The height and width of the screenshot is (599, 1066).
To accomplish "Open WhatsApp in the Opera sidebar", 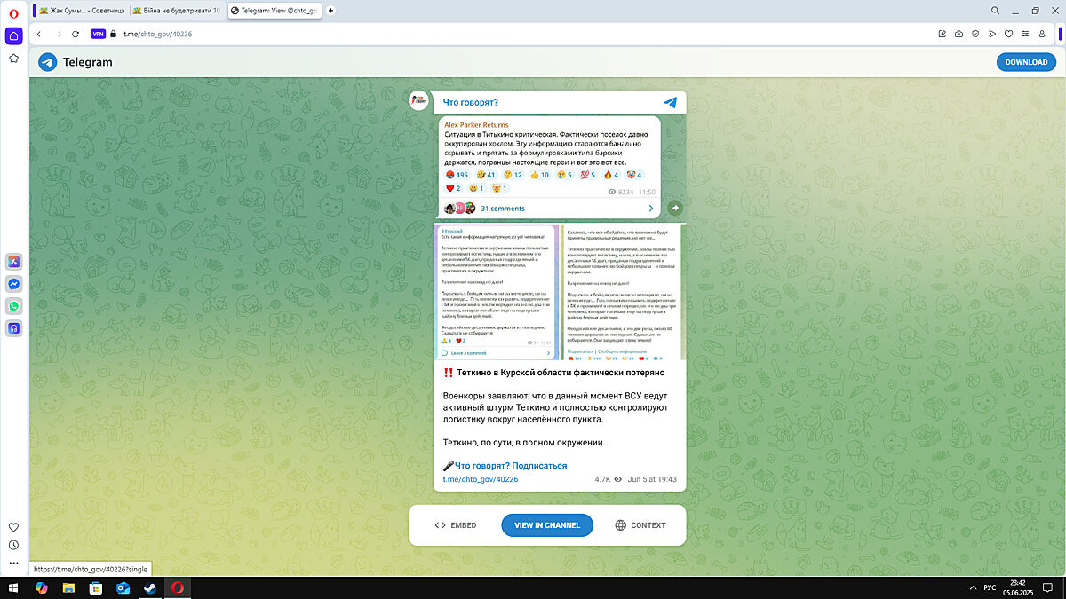I will tap(14, 305).
